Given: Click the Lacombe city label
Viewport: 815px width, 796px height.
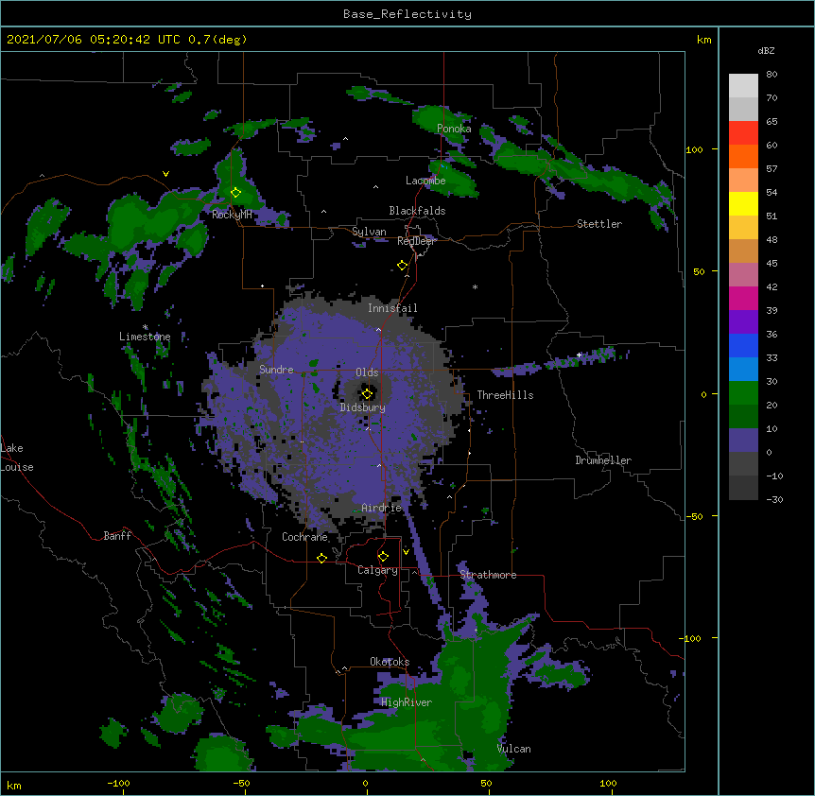Looking at the screenshot, I should tap(425, 181).
